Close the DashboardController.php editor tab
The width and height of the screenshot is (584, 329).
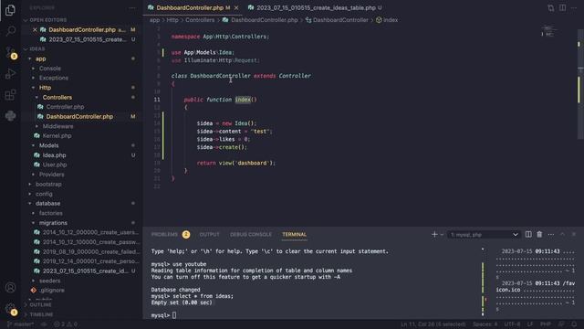(x=236, y=8)
